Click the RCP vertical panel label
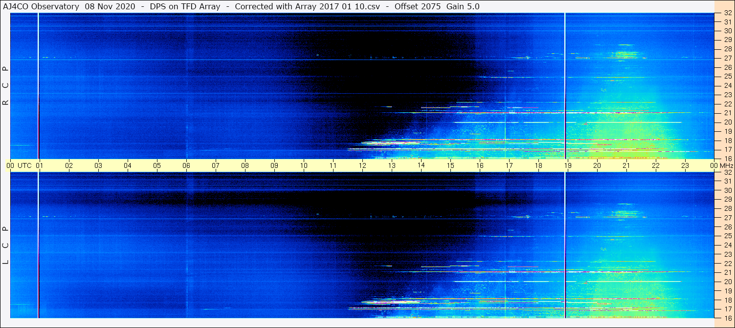Screen dimensions: 735x328 6,85
